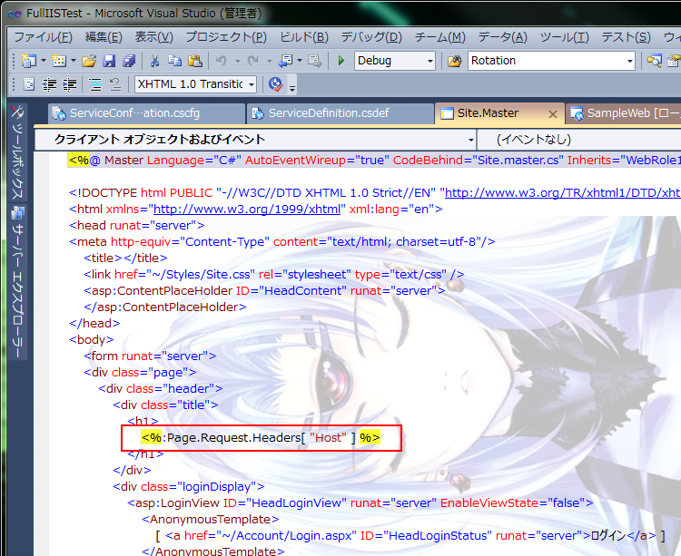The image size is (681, 556).
Task: Click the New Project toolbar icon
Action: [x=28, y=61]
